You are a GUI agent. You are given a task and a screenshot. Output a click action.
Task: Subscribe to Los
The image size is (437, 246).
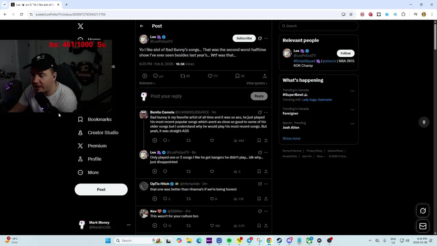tap(244, 38)
